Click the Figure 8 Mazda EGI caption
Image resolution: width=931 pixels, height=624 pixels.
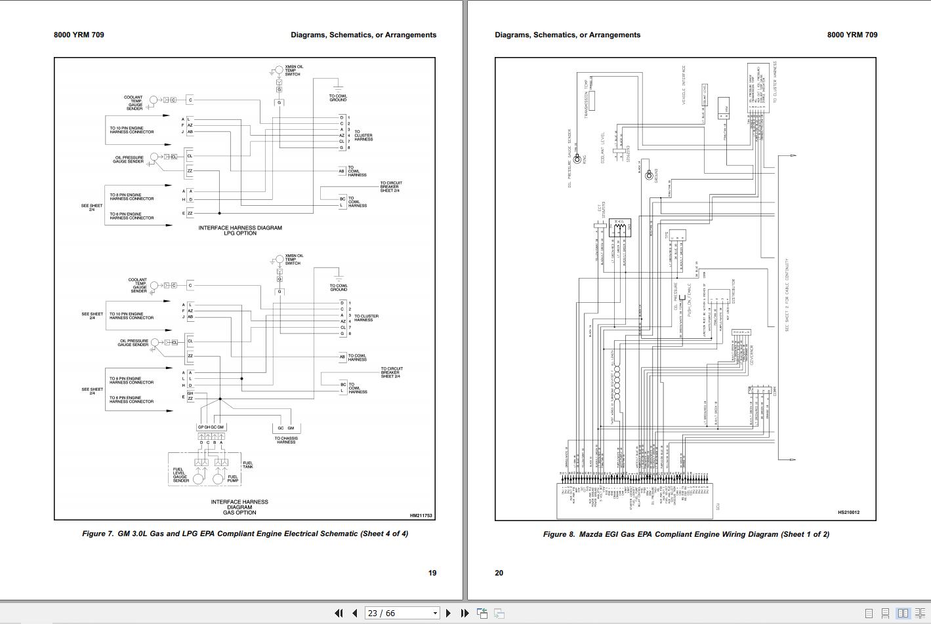point(686,534)
